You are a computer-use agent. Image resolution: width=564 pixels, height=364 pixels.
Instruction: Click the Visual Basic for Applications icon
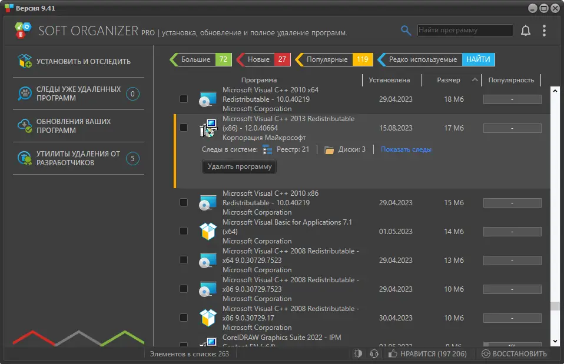[208, 232]
